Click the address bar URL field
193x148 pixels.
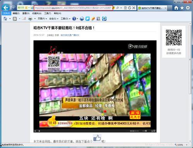[x=73, y=8]
